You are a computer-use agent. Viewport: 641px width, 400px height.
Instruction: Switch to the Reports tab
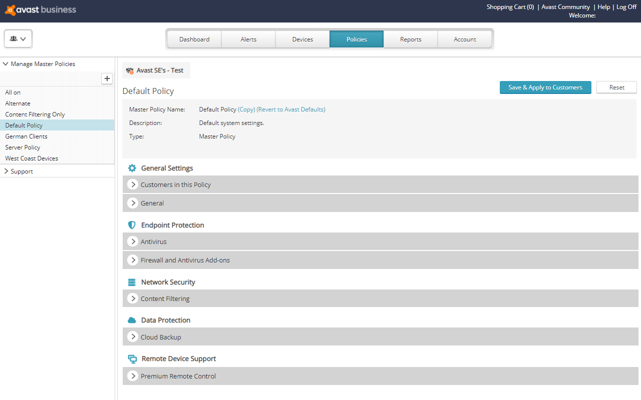click(x=411, y=39)
